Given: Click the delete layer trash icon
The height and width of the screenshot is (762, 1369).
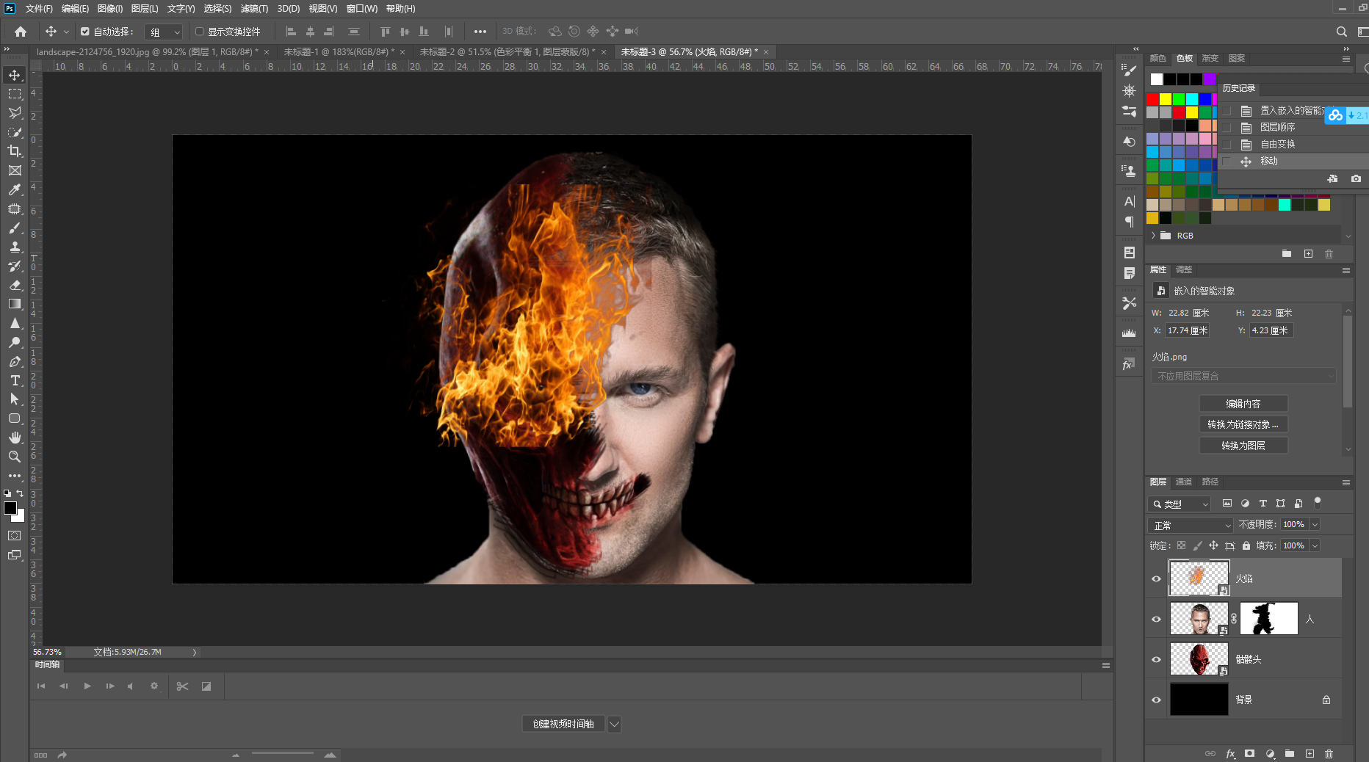Looking at the screenshot, I should click(1329, 754).
